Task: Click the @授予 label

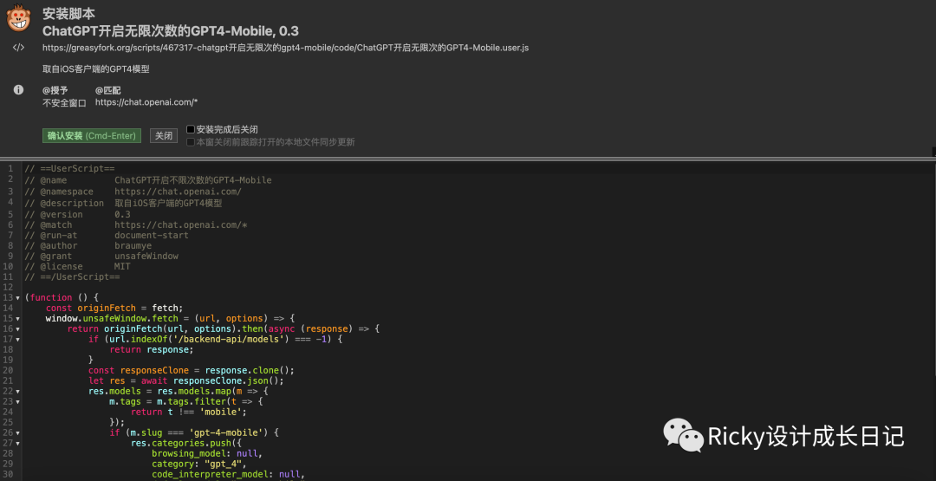Action: (x=55, y=90)
